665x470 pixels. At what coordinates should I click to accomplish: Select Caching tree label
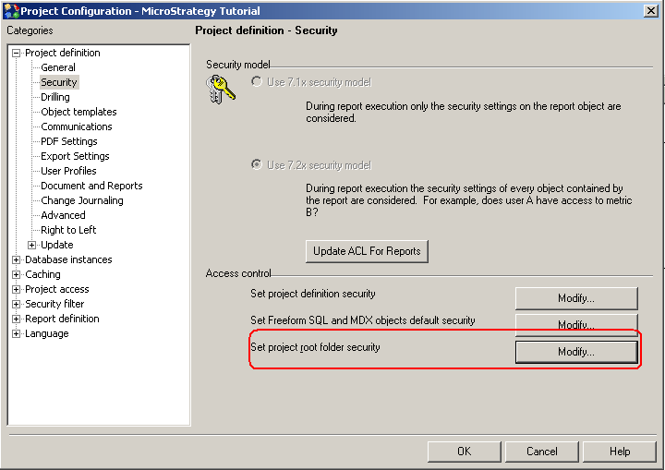click(x=42, y=274)
